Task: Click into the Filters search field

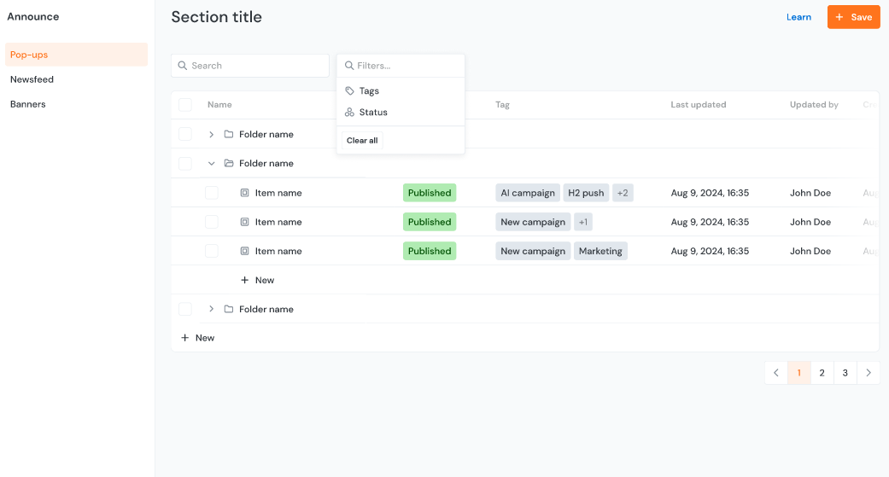Action: point(406,66)
